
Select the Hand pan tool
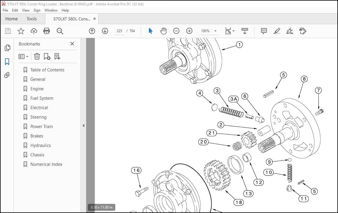(x=163, y=31)
